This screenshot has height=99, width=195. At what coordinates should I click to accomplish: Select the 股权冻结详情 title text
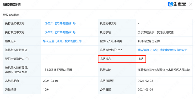coord(12,4)
